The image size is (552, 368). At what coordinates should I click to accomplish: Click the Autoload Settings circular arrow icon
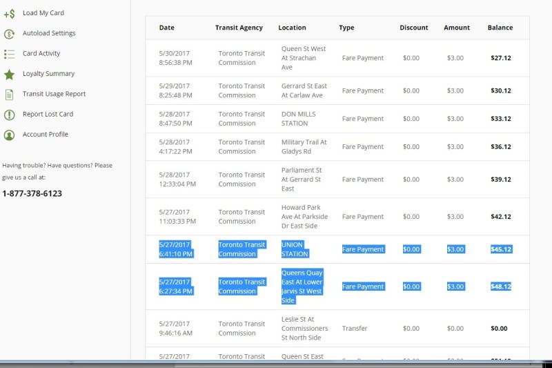(9, 33)
